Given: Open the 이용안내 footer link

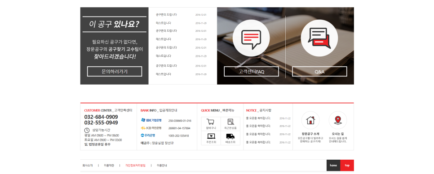Looking at the screenshot, I should pos(162,166).
